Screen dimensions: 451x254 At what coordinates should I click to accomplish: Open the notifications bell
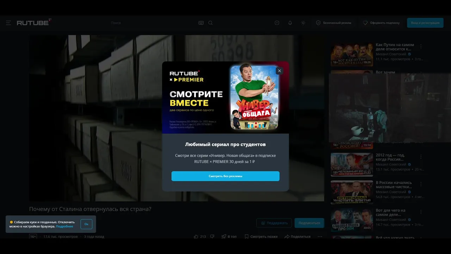(290, 23)
